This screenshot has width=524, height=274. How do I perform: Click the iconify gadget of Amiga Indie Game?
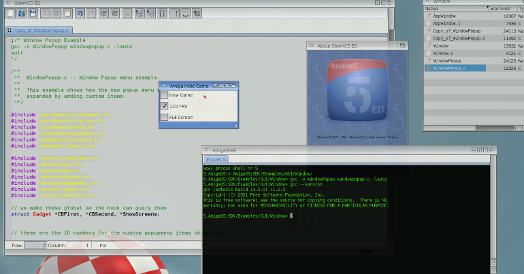215,86
